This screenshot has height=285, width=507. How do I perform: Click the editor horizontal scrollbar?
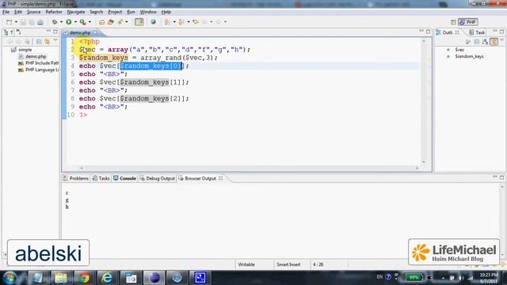coord(249,168)
